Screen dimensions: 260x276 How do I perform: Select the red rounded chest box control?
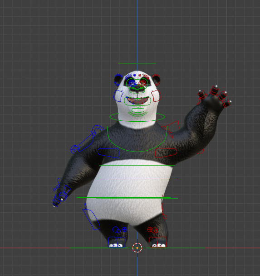[x=166, y=153]
